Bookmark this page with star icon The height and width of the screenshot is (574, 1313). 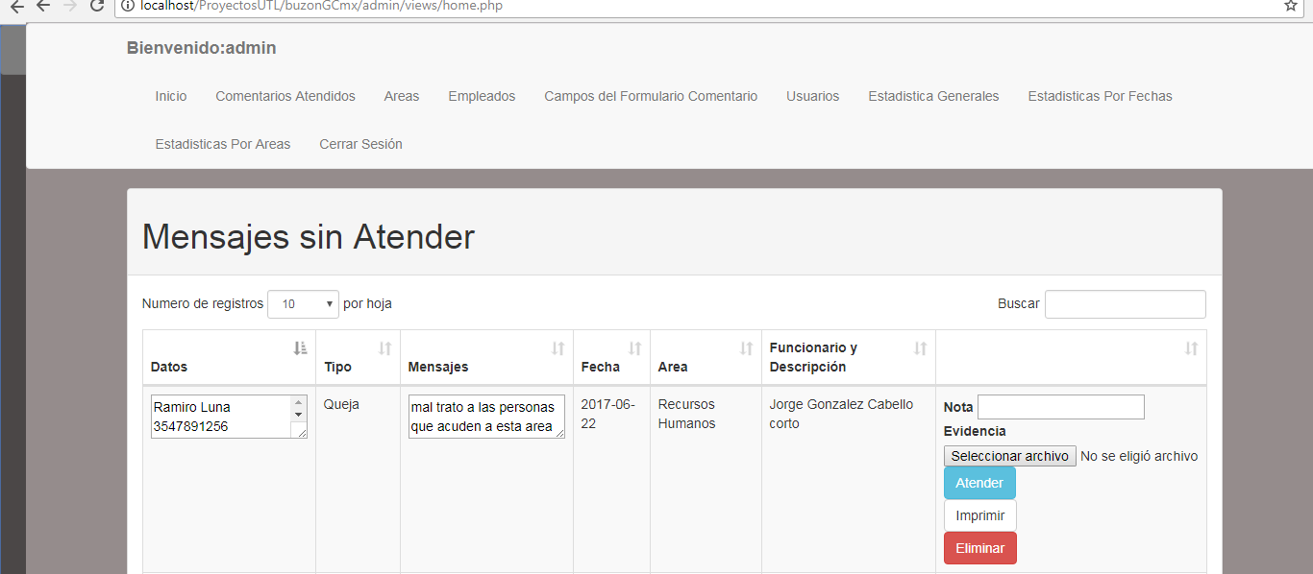[x=1291, y=6]
